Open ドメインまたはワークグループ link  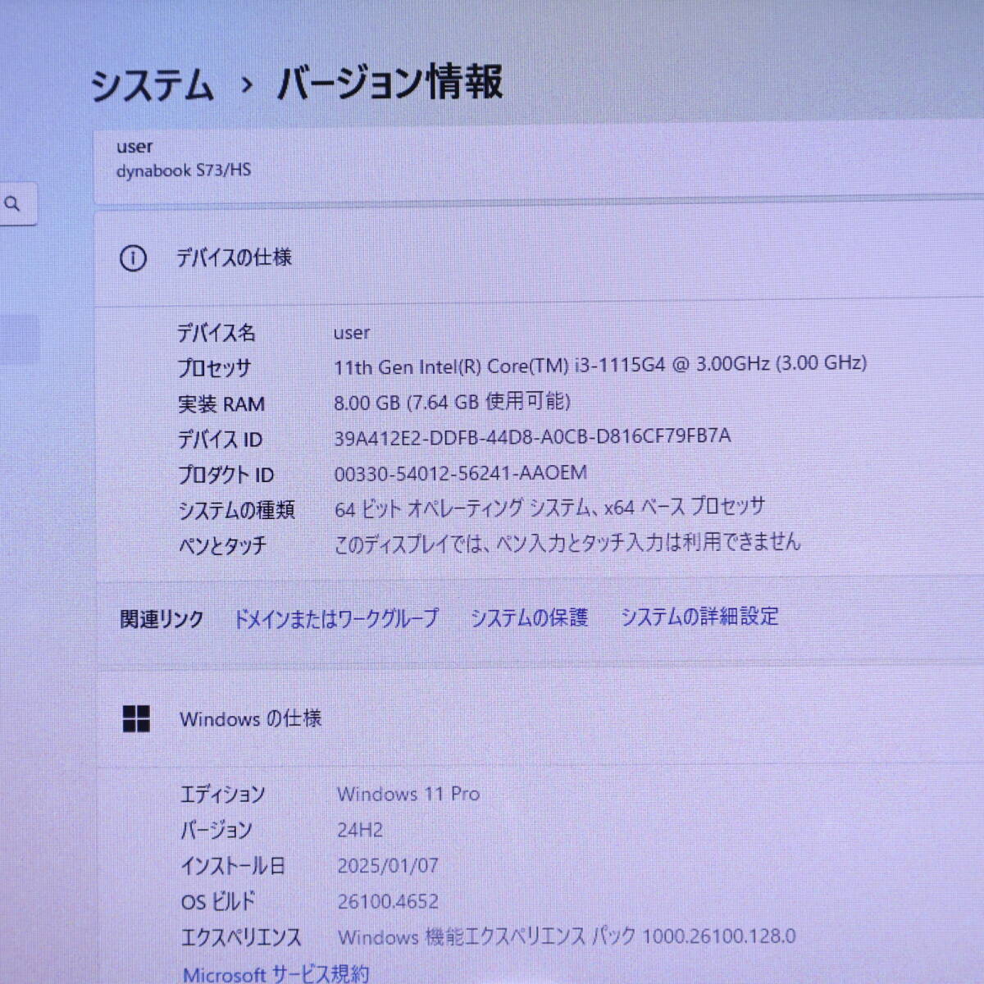[x=336, y=618]
